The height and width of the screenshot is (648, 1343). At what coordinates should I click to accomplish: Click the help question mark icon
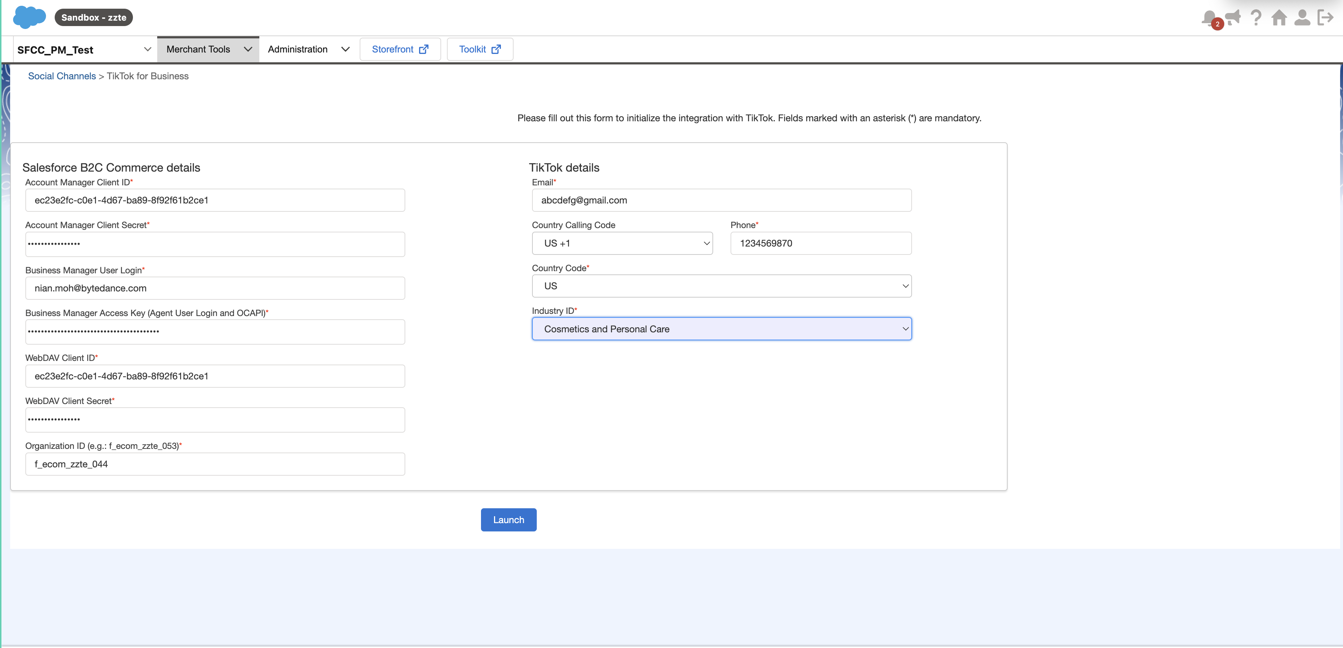[1256, 17]
